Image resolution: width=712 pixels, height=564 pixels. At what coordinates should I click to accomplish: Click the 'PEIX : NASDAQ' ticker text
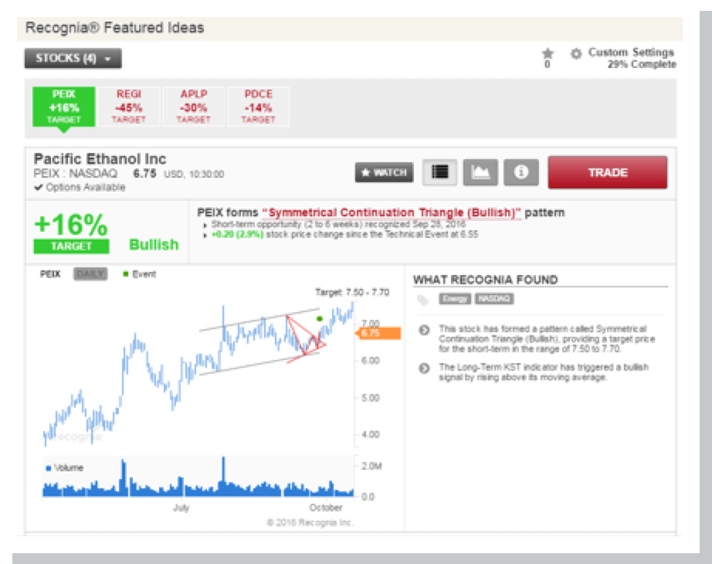point(76,174)
